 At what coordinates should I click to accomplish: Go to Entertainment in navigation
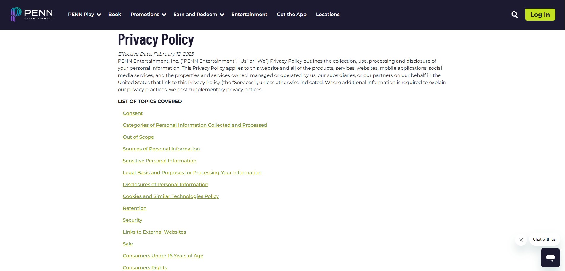point(249,15)
